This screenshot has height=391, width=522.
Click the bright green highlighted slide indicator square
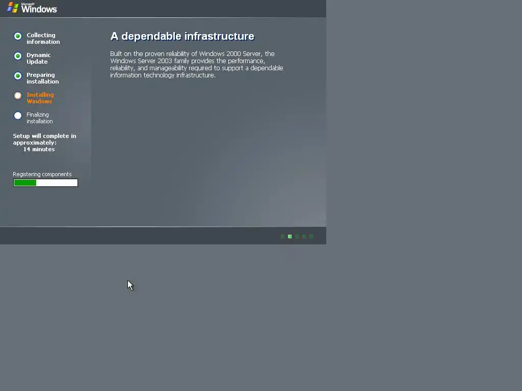pyautogui.click(x=290, y=236)
